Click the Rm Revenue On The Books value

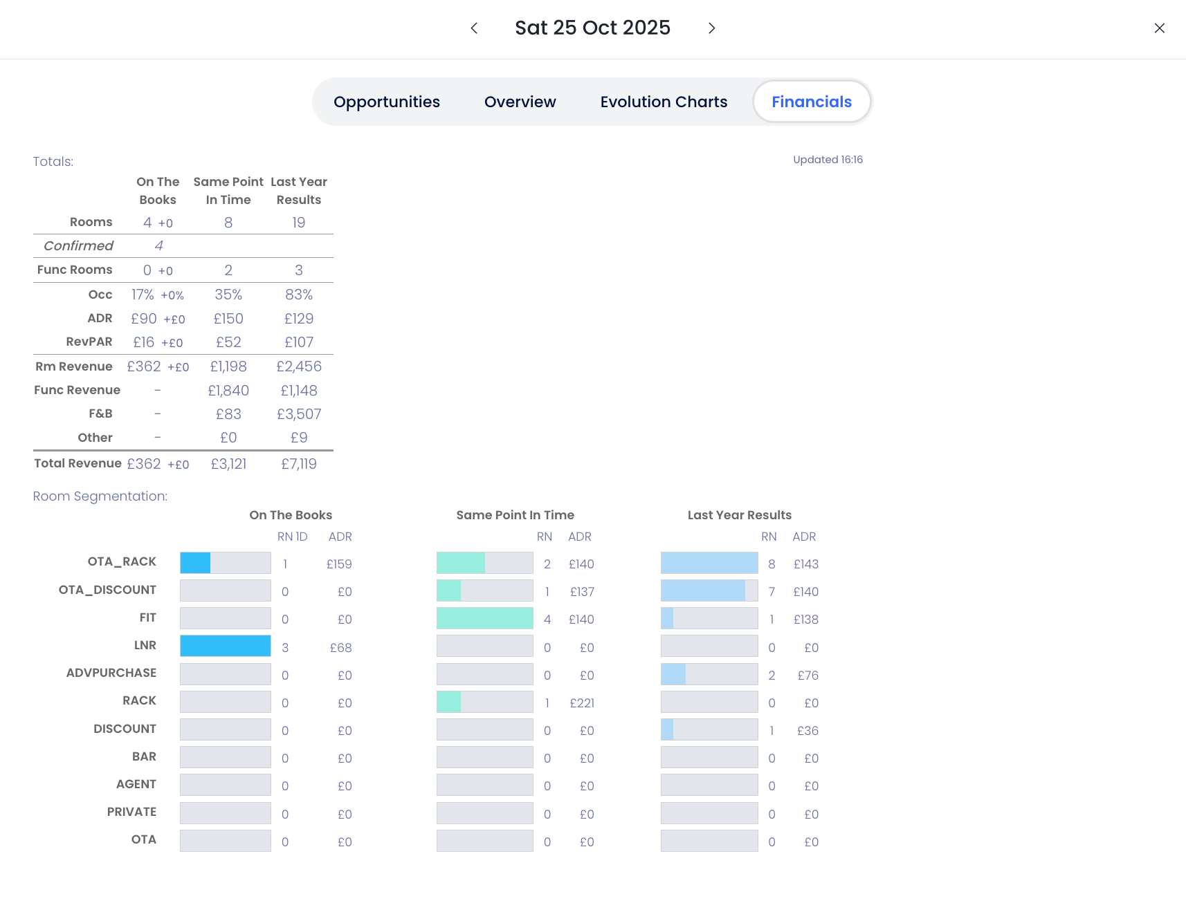tap(144, 366)
